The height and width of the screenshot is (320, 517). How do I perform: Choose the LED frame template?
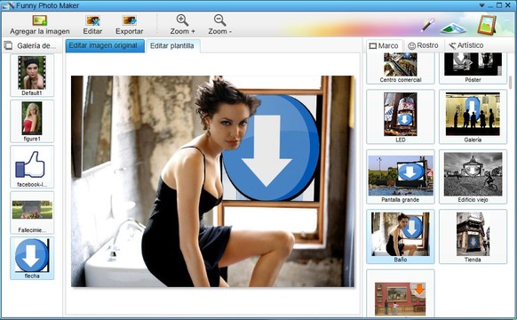coord(401,116)
